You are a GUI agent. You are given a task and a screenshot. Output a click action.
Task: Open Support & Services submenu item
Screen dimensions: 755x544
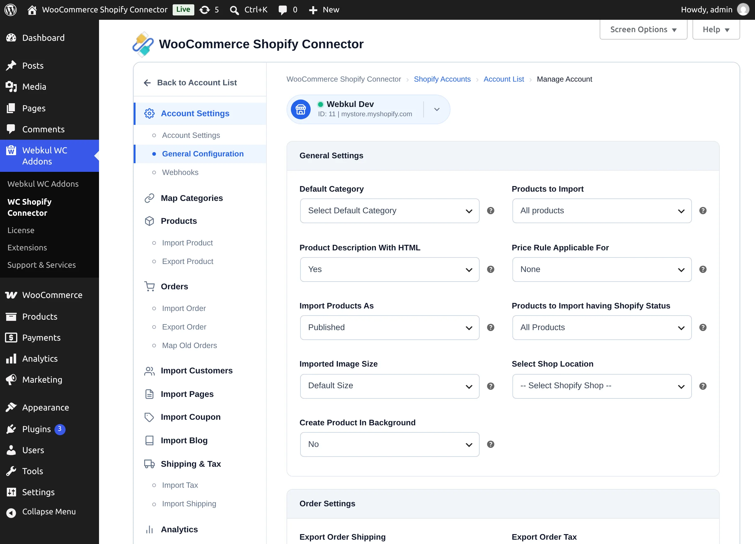click(41, 265)
